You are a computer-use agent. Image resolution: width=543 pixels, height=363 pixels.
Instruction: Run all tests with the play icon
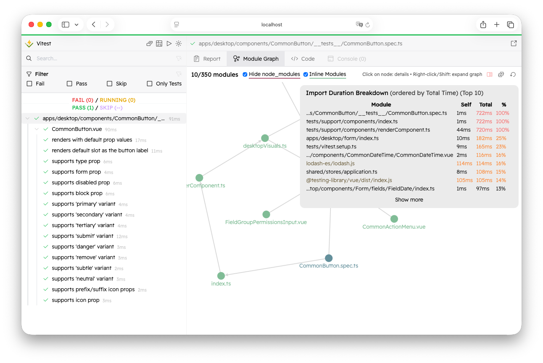[169, 44]
